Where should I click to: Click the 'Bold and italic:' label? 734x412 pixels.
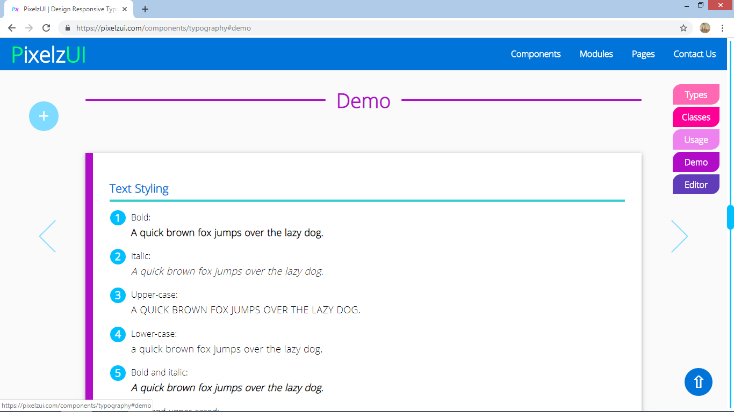tap(159, 372)
